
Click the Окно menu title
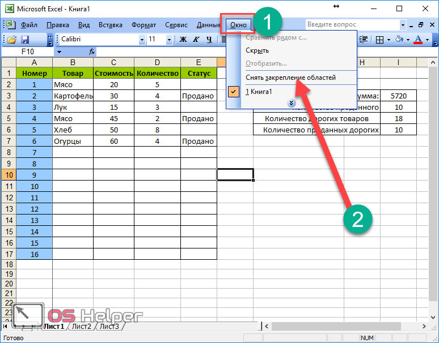[x=238, y=25]
